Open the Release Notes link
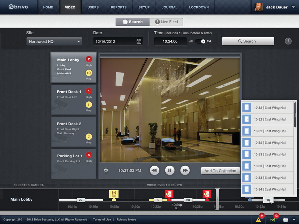This screenshot has width=299, height=224. (126, 219)
